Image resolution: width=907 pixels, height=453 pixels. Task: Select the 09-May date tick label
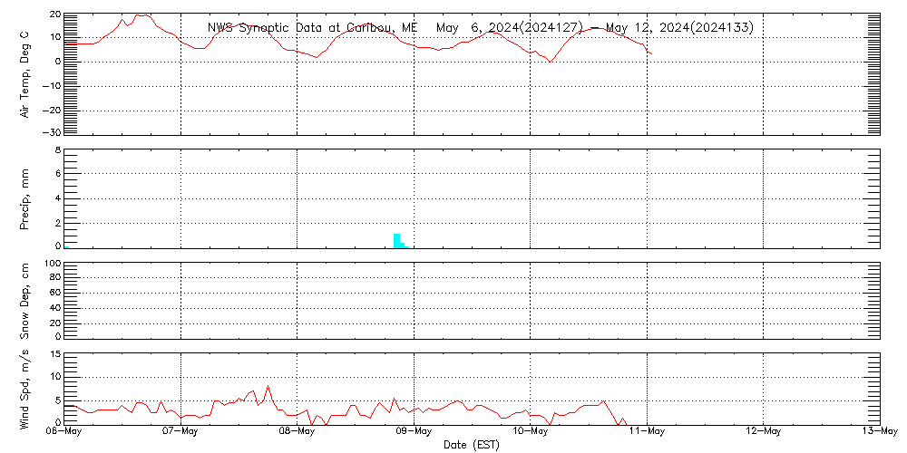coord(414,432)
